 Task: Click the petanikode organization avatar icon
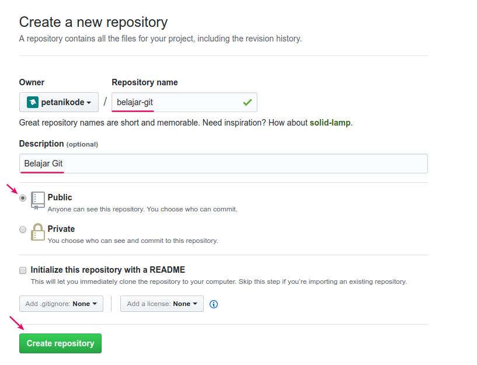(33, 102)
